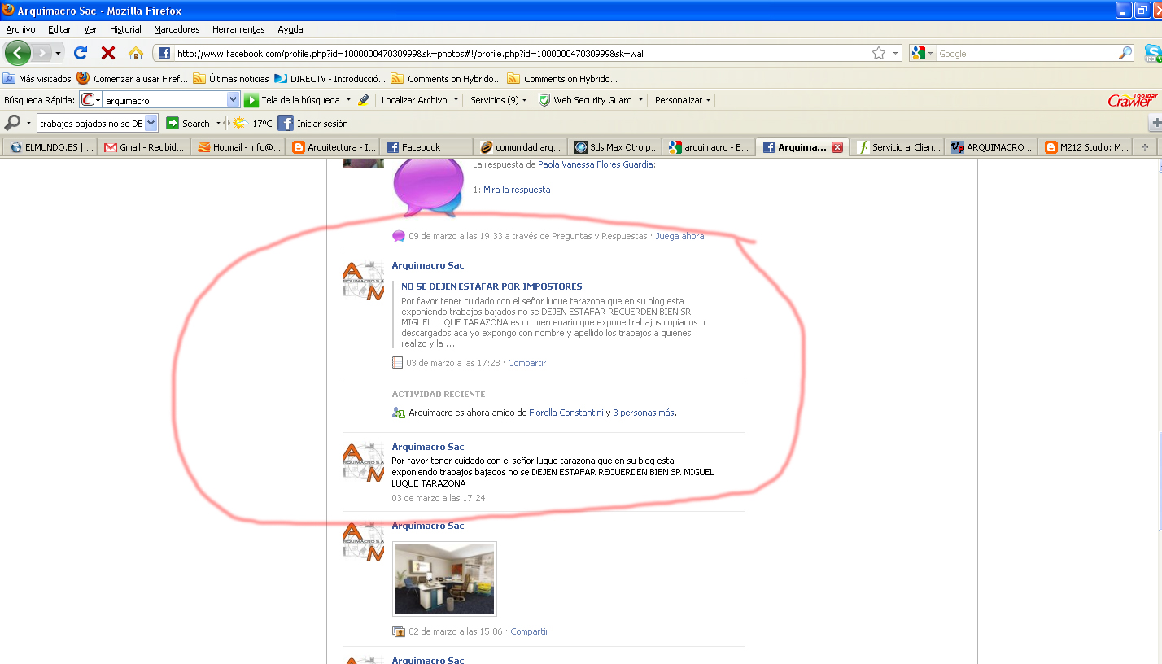Click the Facebook Iniciar sesión toolbar icon
The image size is (1162, 664).
(x=285, y=124)
